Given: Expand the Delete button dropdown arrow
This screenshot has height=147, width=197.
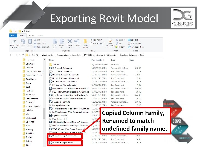Looking at the screenshot, I should (x=69, y=47).
